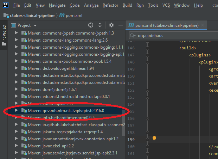Select library icon of commons-pool:1.5.4
The height and width of the screenshot is (159, 218).
click(x=24, y=61)
